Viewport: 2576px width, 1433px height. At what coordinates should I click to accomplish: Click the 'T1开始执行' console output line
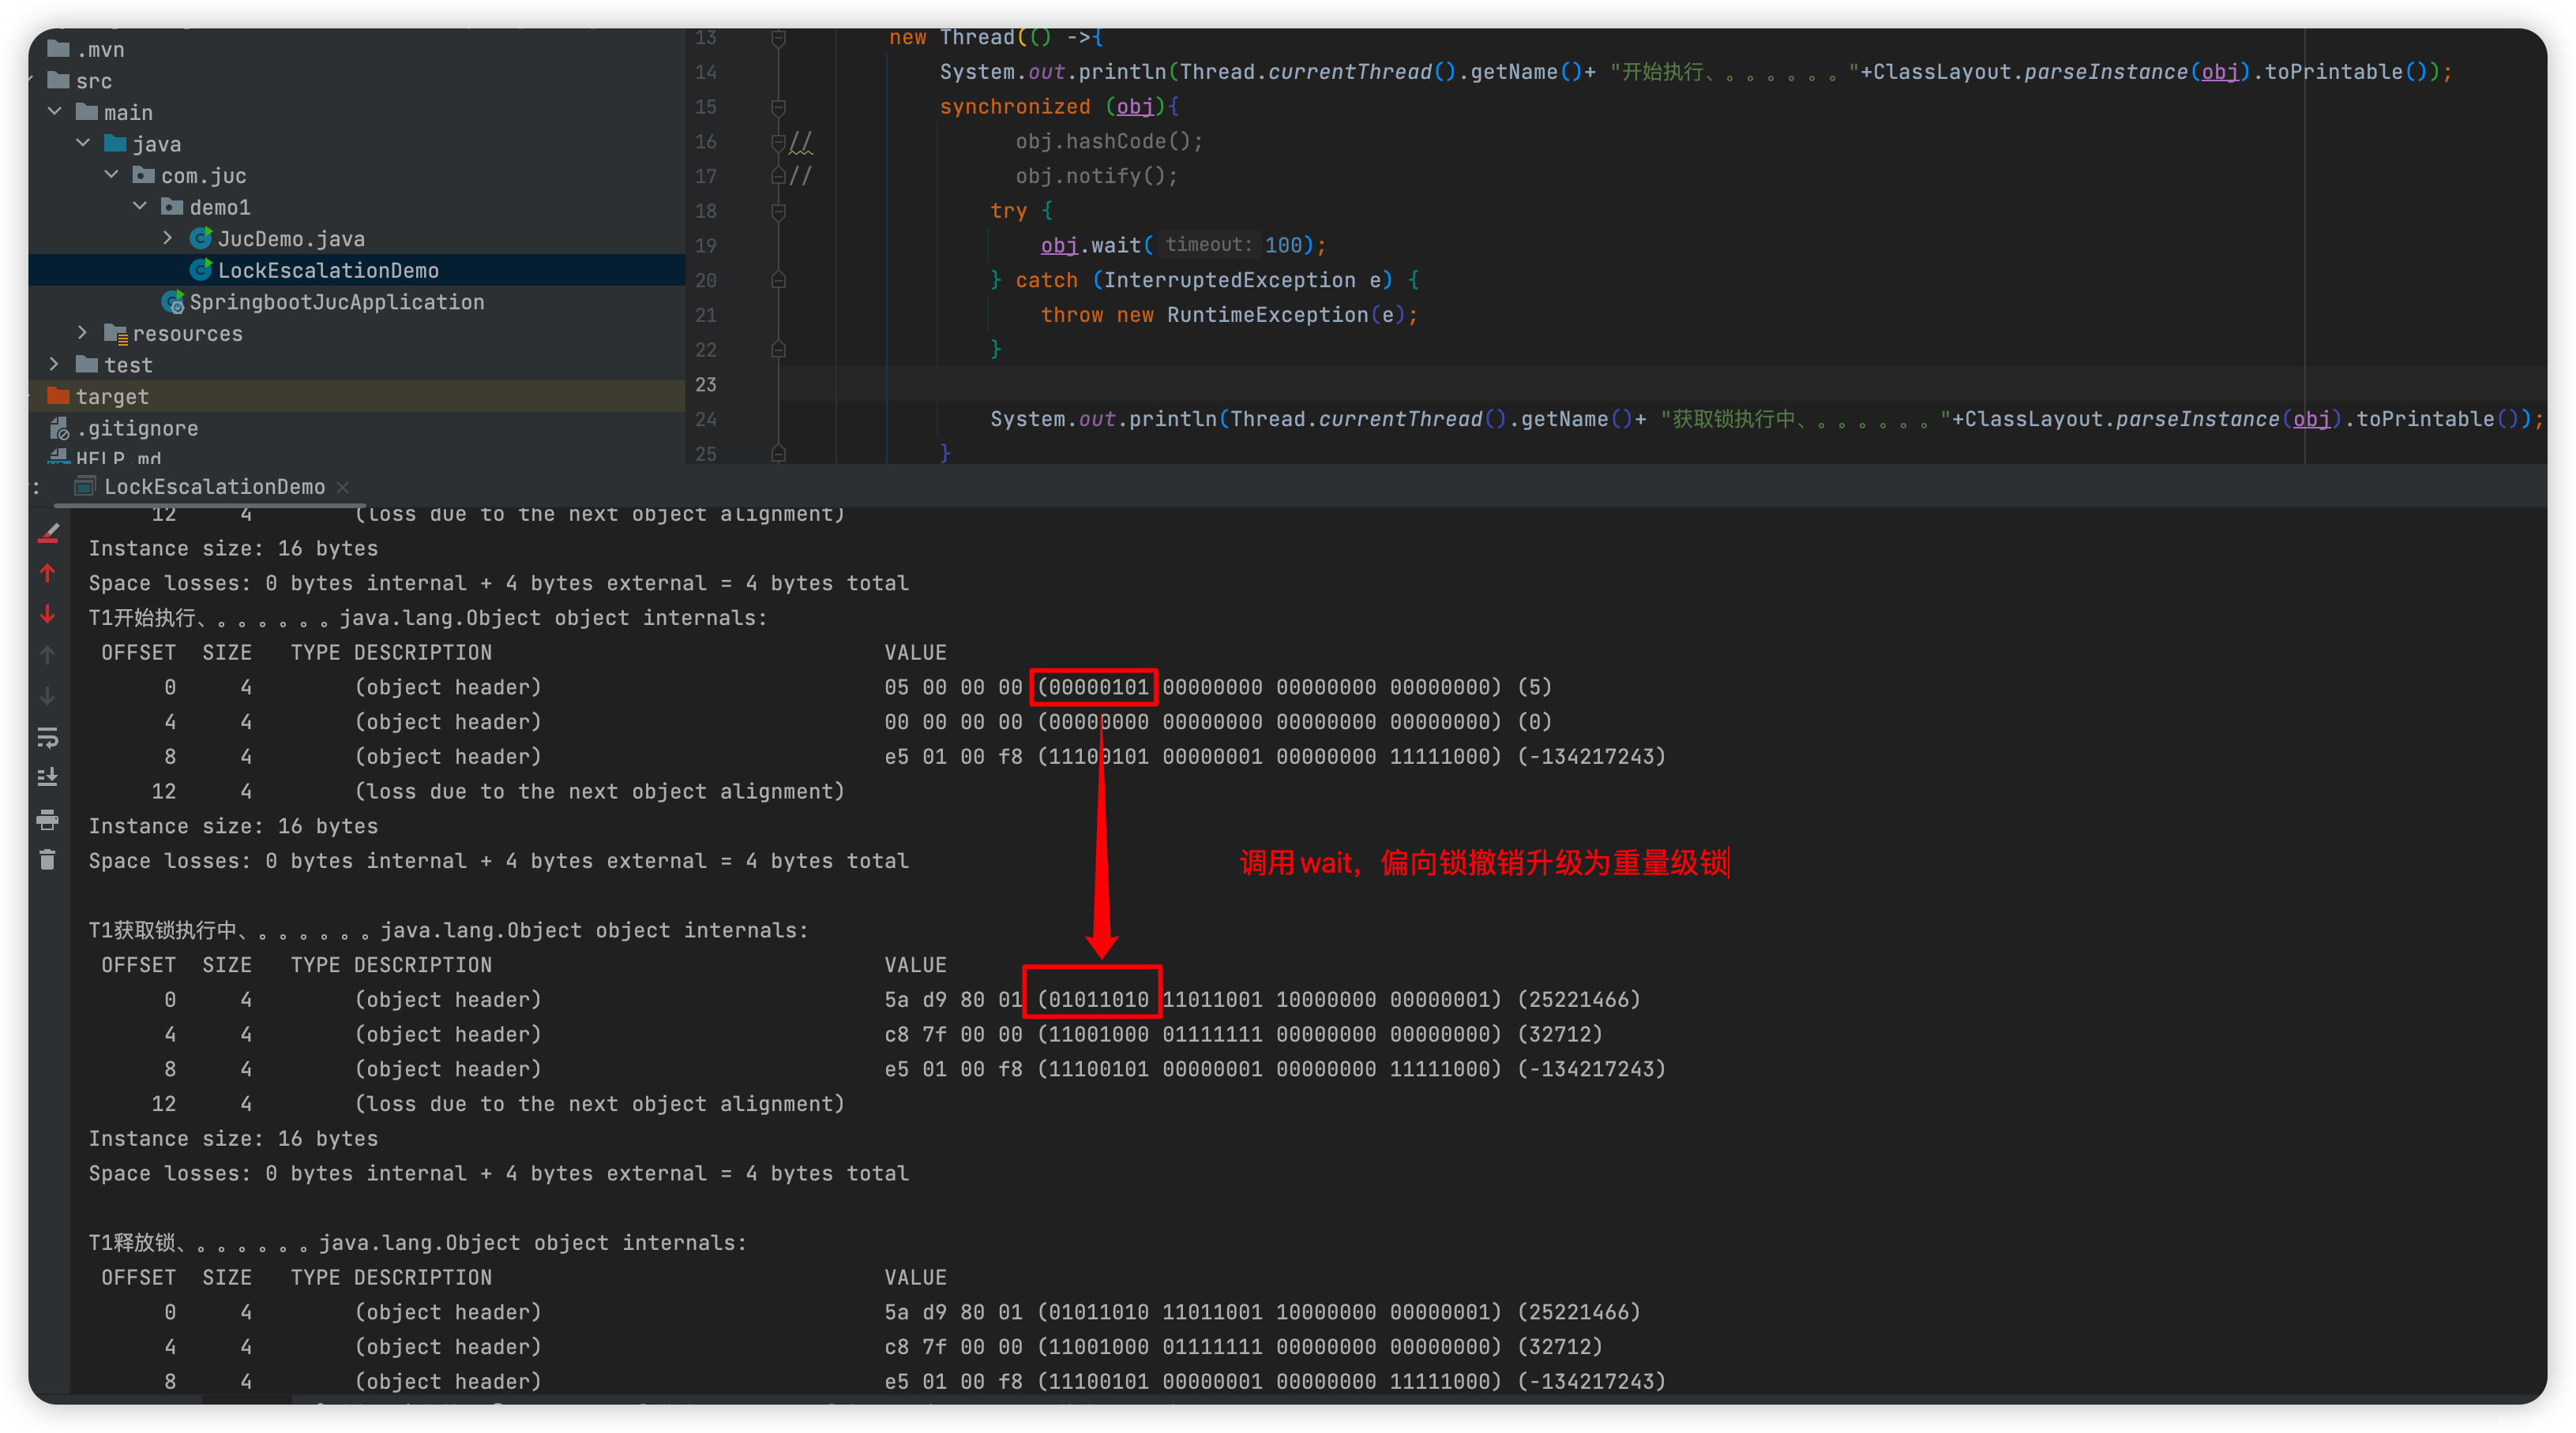click(x=428, y=618)
